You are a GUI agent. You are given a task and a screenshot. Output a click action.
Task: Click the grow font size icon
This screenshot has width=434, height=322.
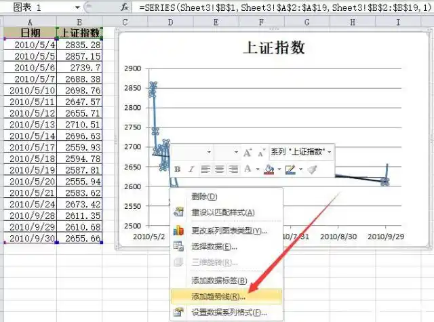(x=248, y=153)
